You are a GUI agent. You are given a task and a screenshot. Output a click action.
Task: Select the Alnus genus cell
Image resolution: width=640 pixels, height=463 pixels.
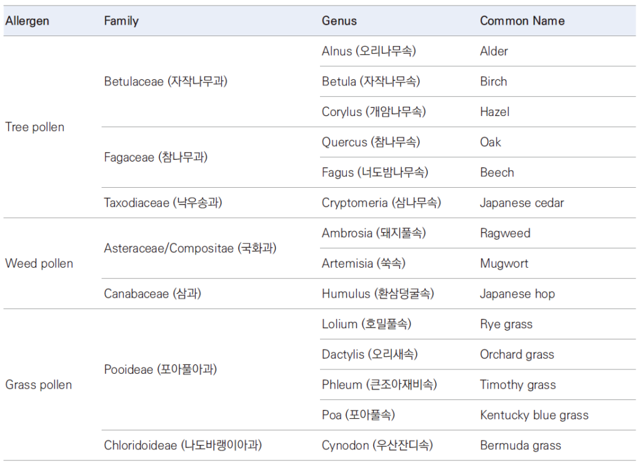point(369,51)
